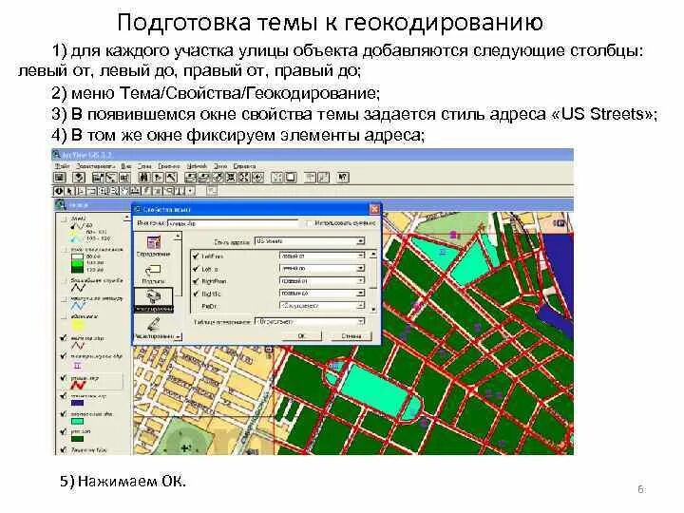The height and width of the screenshot is (513, 684).
Task: Click the dialog sidebar scroll-down arrow
Action: (x=178, y=336)
